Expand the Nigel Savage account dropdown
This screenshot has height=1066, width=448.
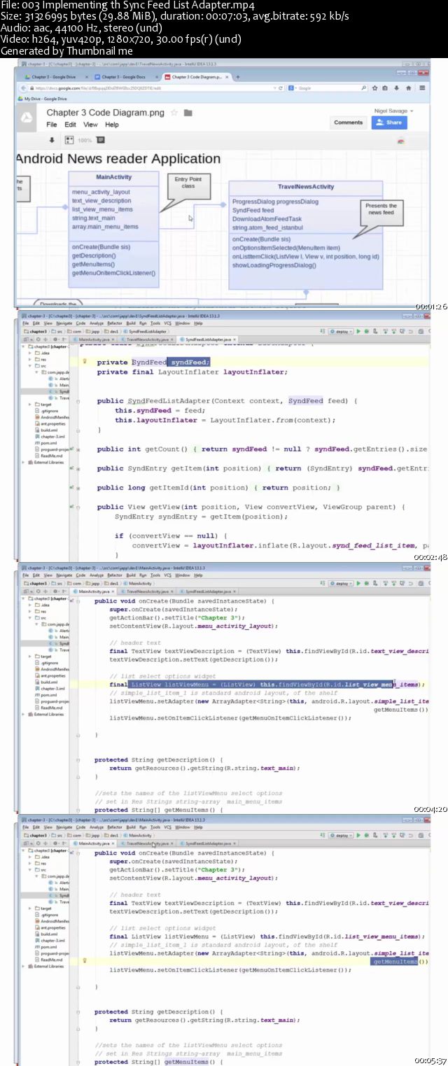393,111
